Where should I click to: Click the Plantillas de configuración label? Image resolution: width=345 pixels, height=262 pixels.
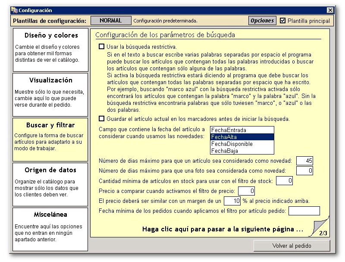click(50, 21)
